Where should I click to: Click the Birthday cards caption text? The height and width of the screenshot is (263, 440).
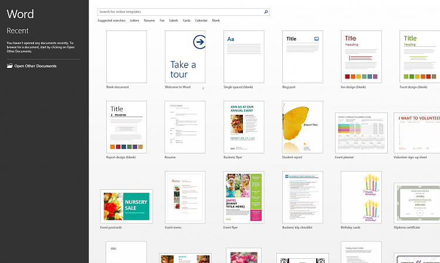[x=350, y=227]
